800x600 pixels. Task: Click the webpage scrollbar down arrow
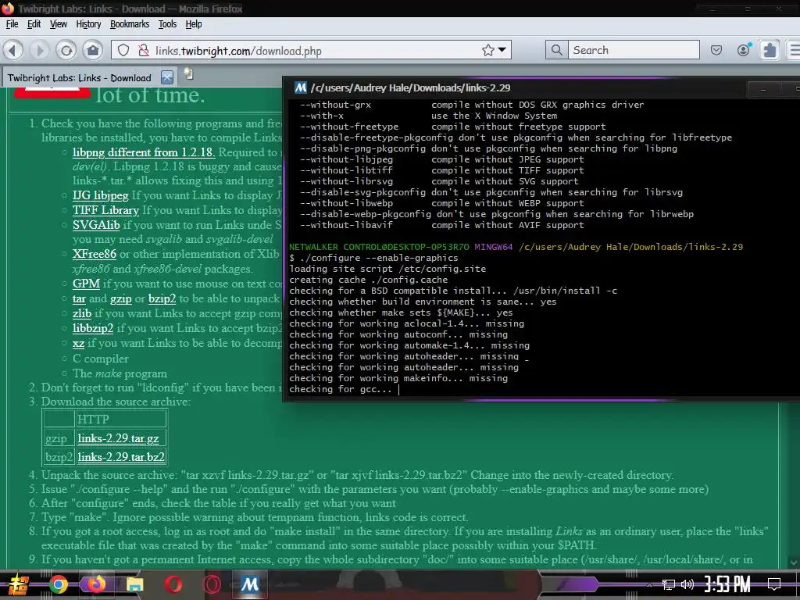794,562
